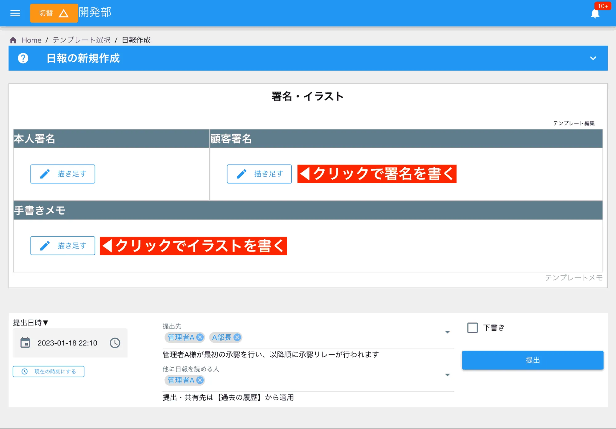Viewport: 616px width, 429px height.
Task: Collapse the 日報の新規作成 header chevron
Action: coord(592,58)
